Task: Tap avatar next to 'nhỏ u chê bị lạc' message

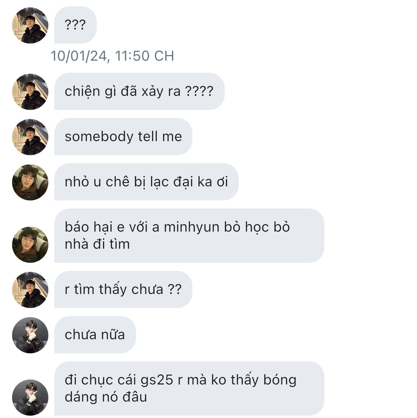Action: (30, 182)
